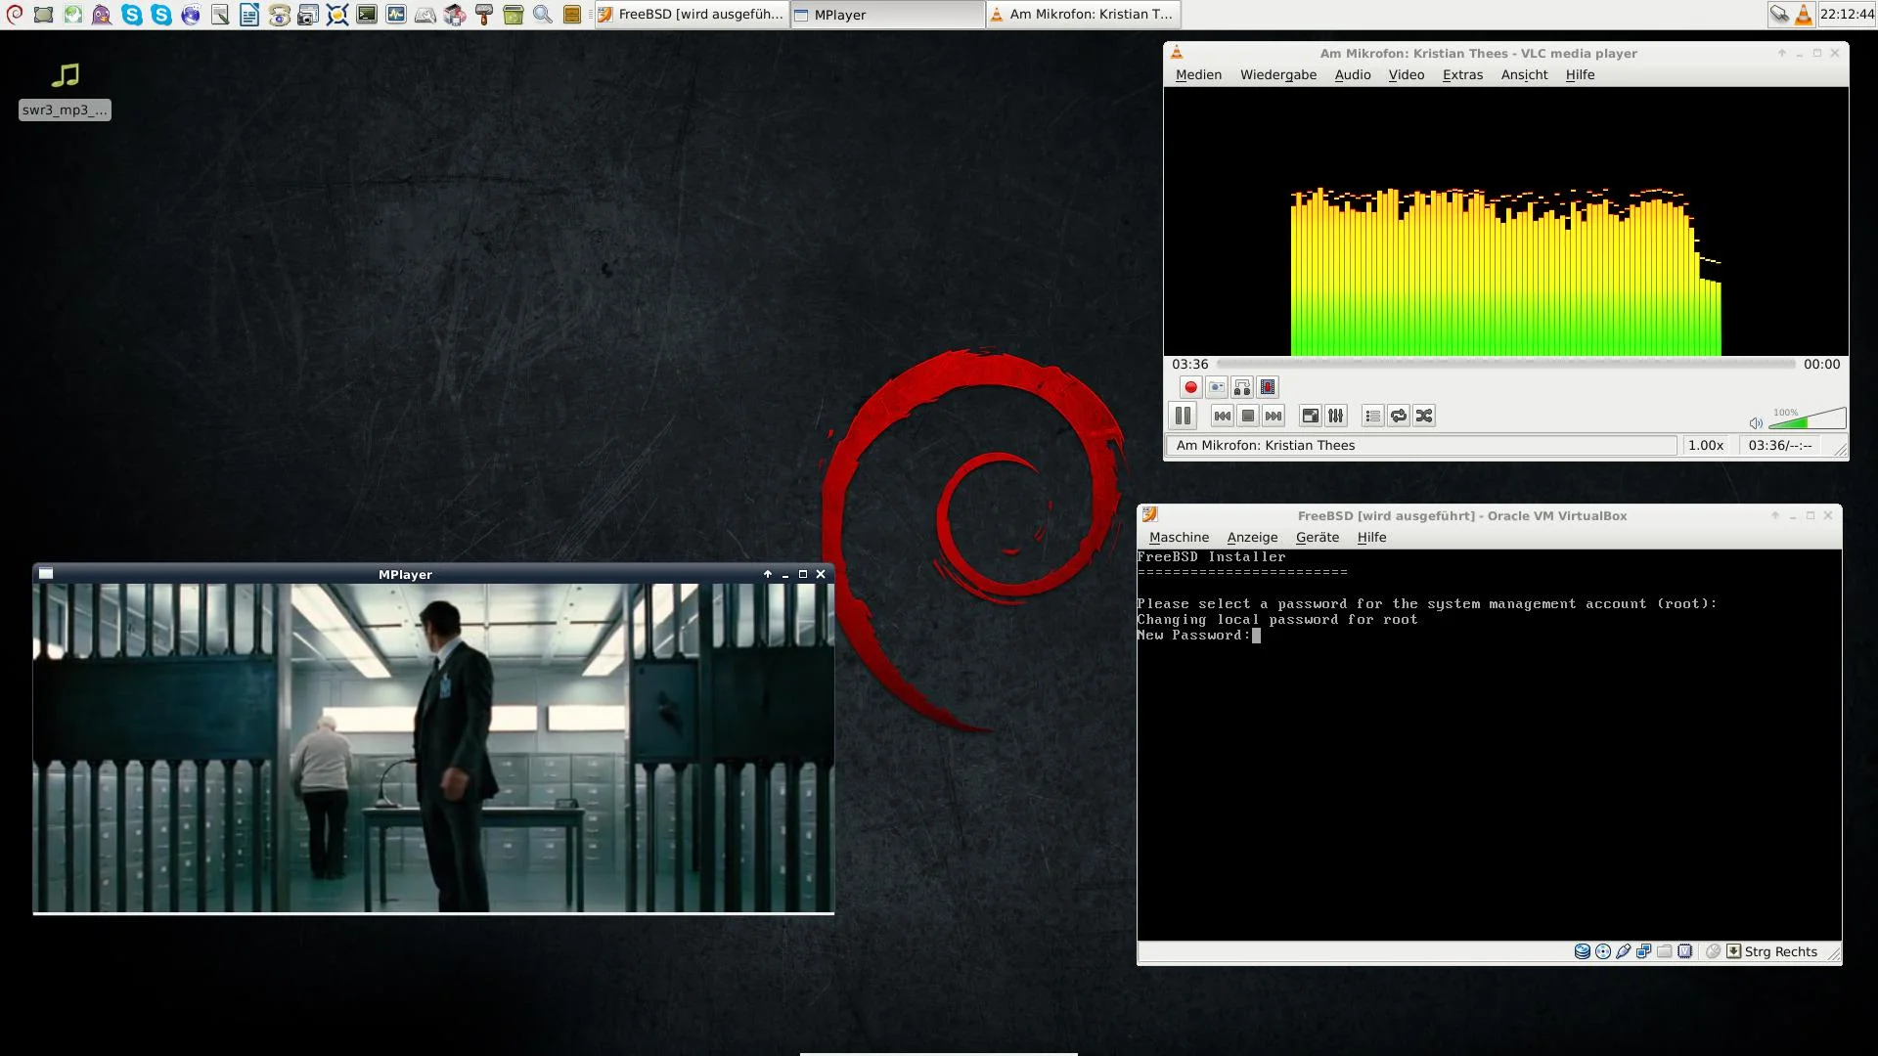This screenshot has height=1056, width=1878.
Task: Click the 03:36 elapsed time label
Action: tap(1190, 364)
